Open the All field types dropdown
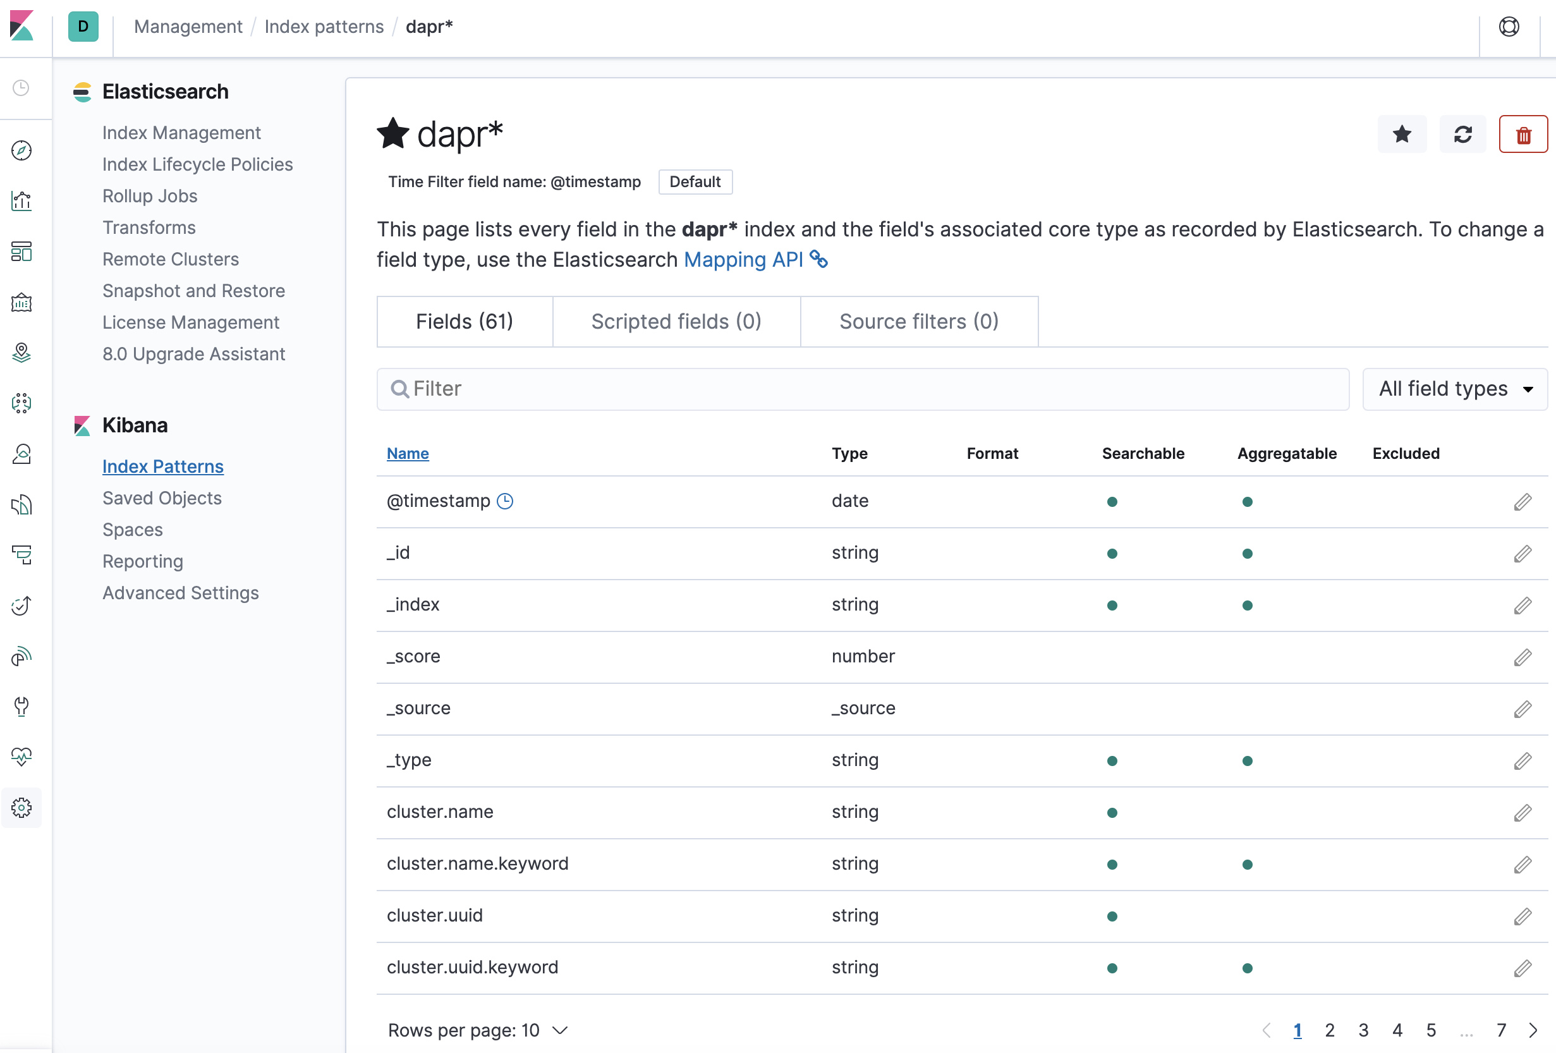The image size is (1556, 1053). pos(1454,389)
